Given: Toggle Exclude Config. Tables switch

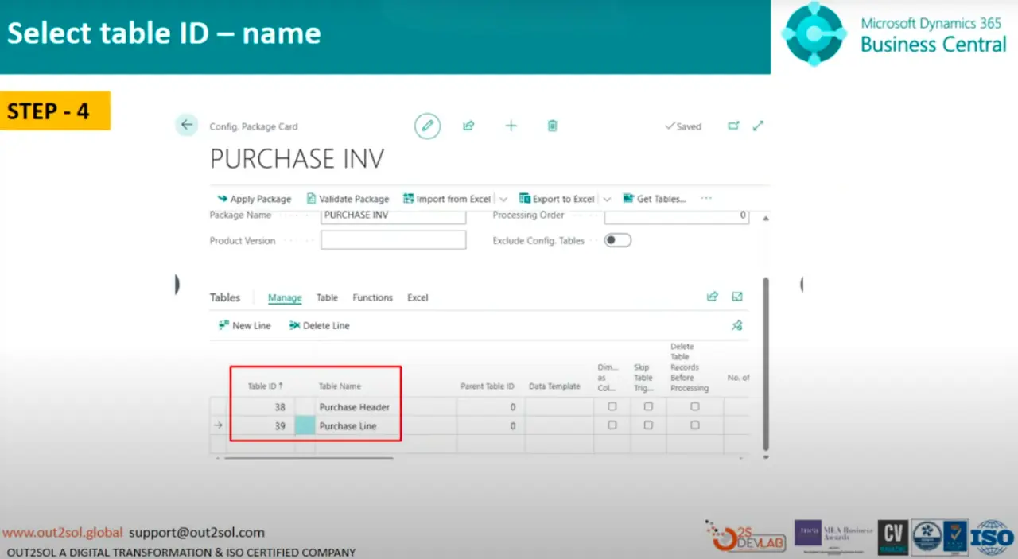Looking at the screenshot, I should [x=617, y=240].
